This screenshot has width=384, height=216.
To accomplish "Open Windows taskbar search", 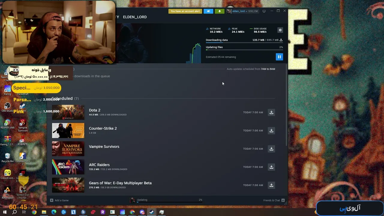I will tap(14, 212).
